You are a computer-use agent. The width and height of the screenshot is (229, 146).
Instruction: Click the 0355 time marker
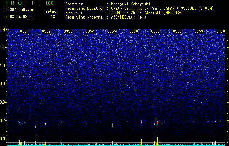(112, 31)
